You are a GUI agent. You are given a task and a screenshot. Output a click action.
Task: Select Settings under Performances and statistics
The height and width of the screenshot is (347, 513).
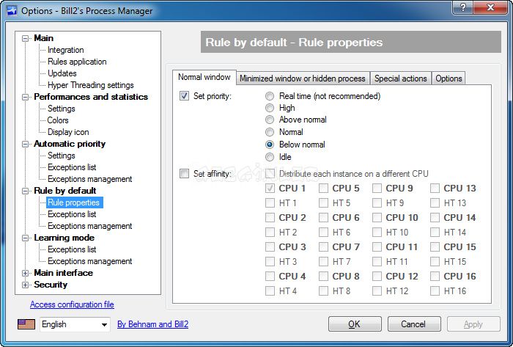coord(61,109)
